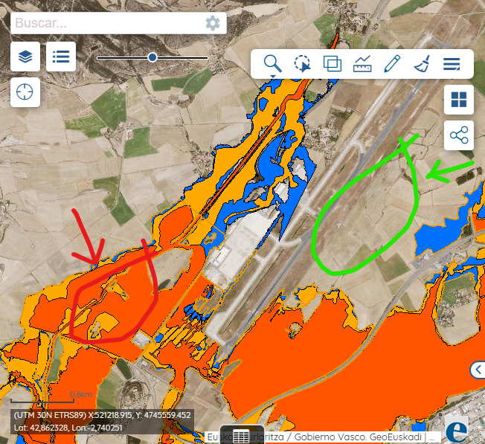Open search settings gear icon
Image resolution: width=485 pixels, height=444 pixels.
213,23
